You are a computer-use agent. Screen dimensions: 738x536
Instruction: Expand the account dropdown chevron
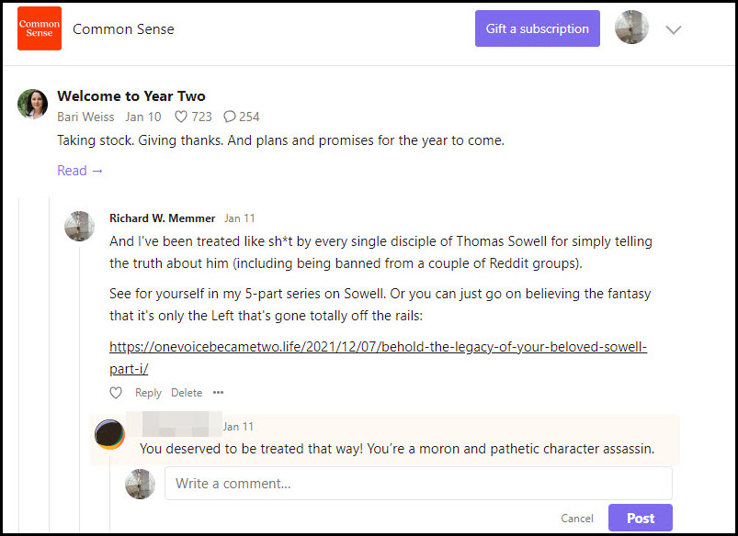click(674, 29)
